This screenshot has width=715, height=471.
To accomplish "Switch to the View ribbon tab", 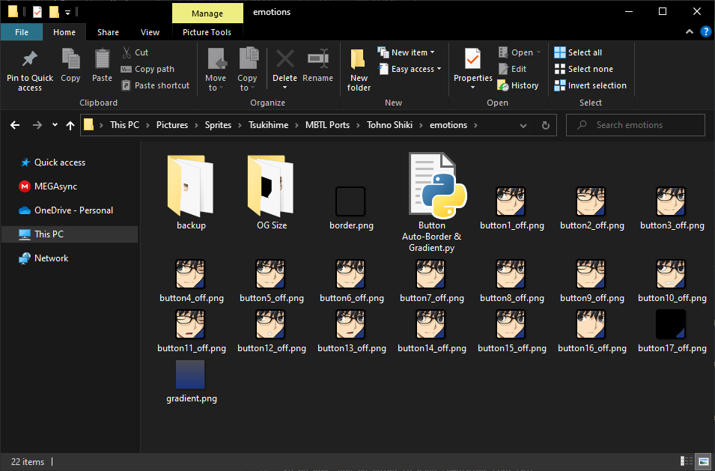I will [150, 32].
